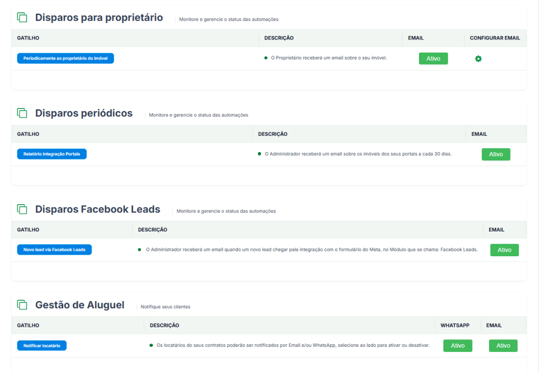Open the Notificar locatário trigger
The height and width of the screenshot is (372, 539).
pos(42,346)
